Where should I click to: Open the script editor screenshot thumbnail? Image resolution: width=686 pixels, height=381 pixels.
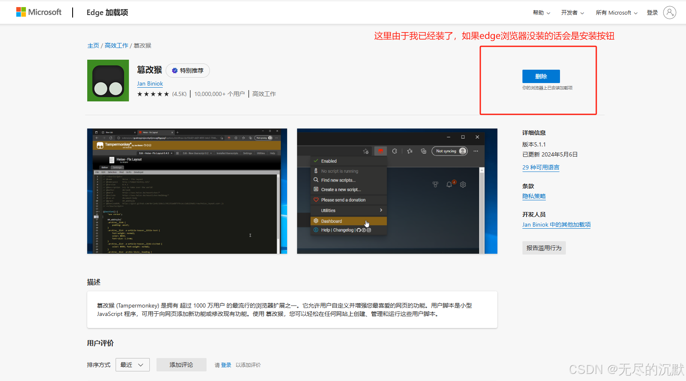(x=187, y=191)
